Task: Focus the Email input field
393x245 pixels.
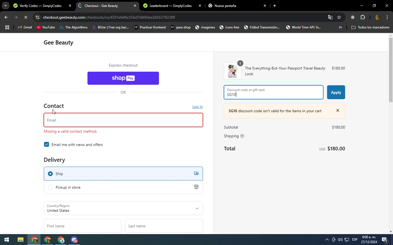Action: coord(123,120)
